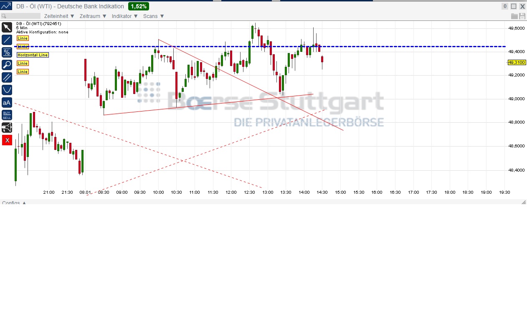This screenshot has height=329, width=527.
Task: Select the Horizontal Line label
Action: (x=33, y=55)
